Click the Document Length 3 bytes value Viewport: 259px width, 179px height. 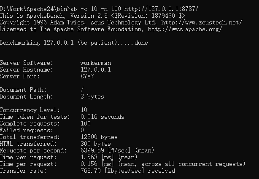(92, 96)
